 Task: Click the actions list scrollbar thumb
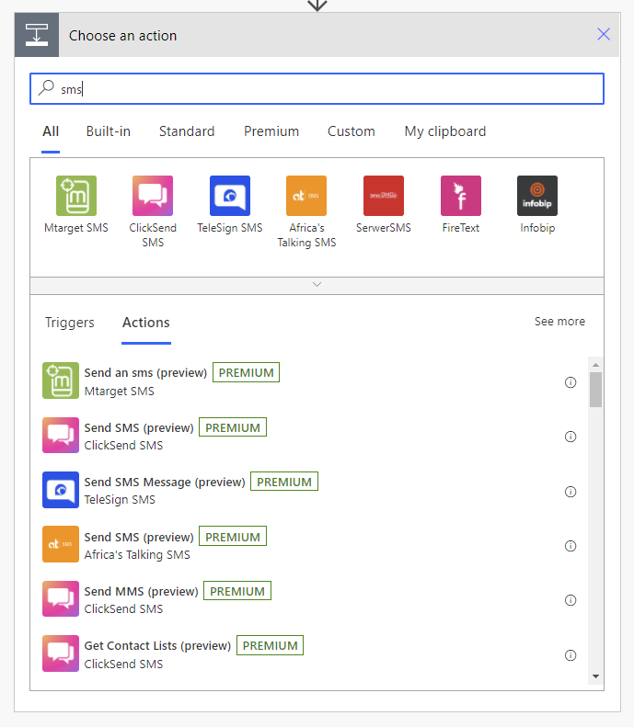tap(595, 390)
